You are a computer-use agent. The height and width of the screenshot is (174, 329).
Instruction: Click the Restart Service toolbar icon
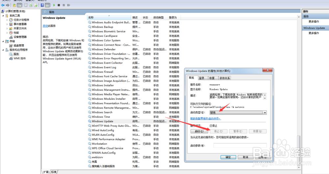click(x=69, y=5)
